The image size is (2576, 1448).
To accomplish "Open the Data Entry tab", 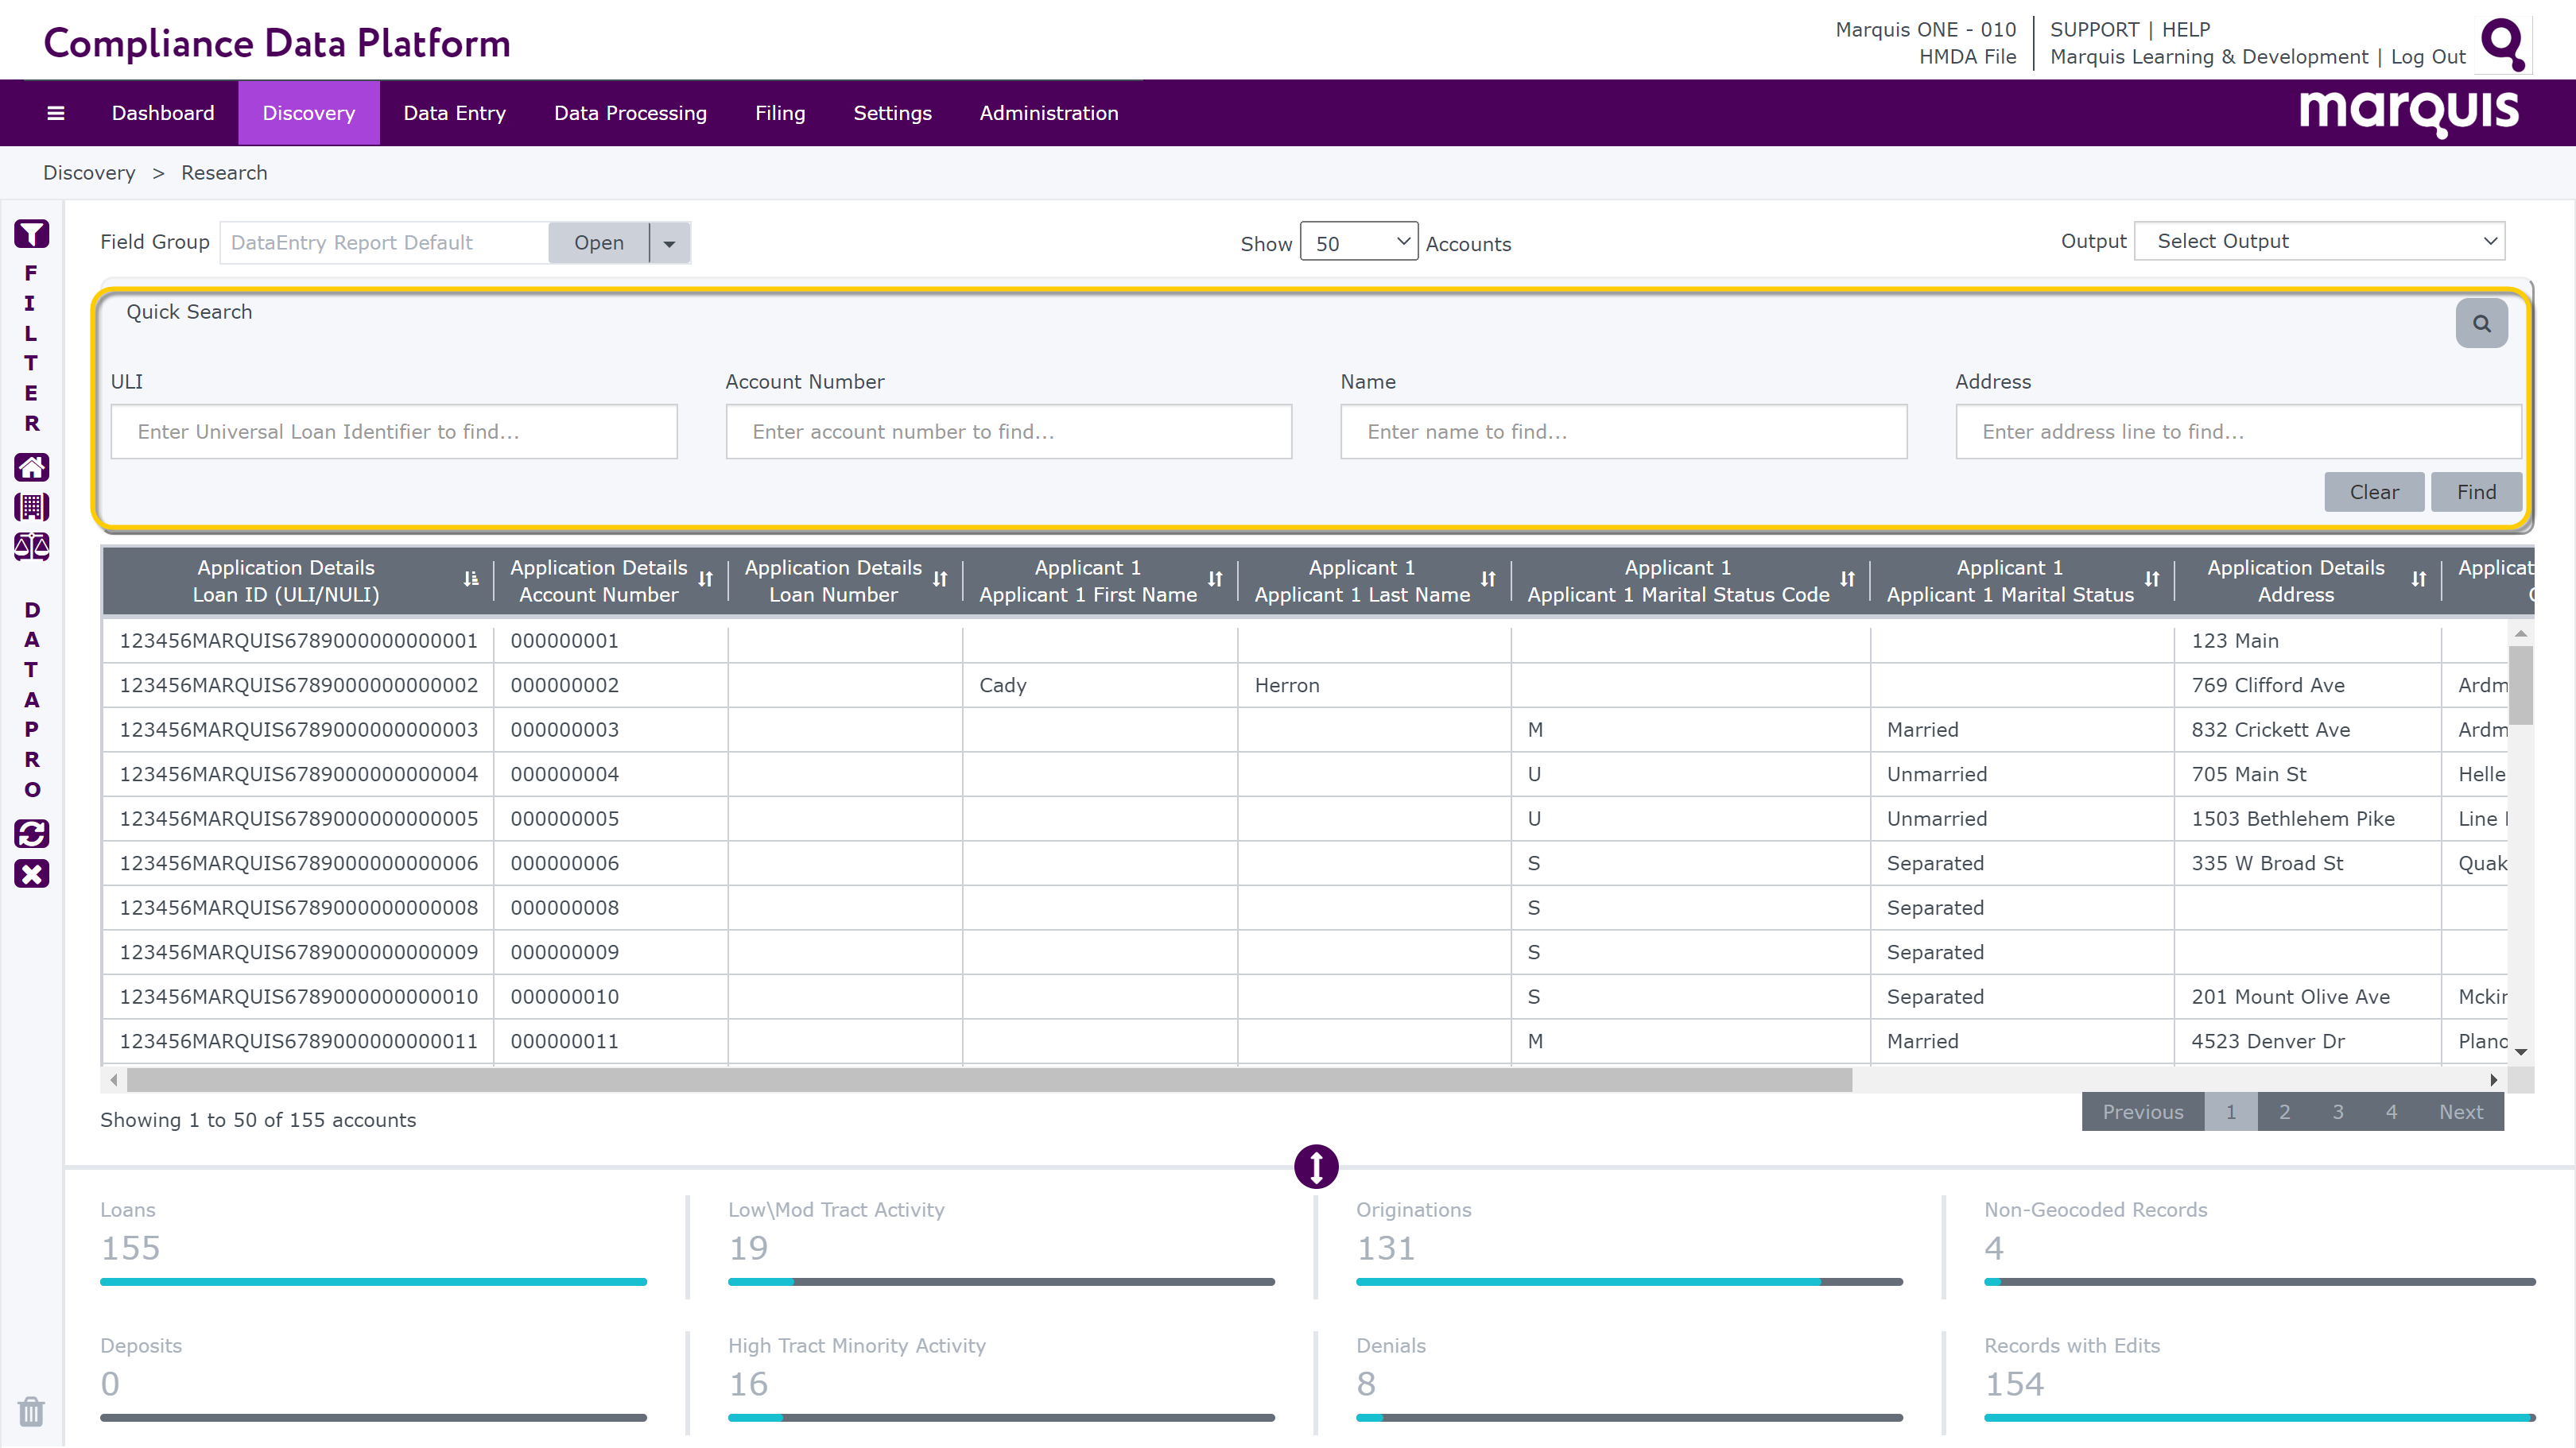I will pos(454,113).
